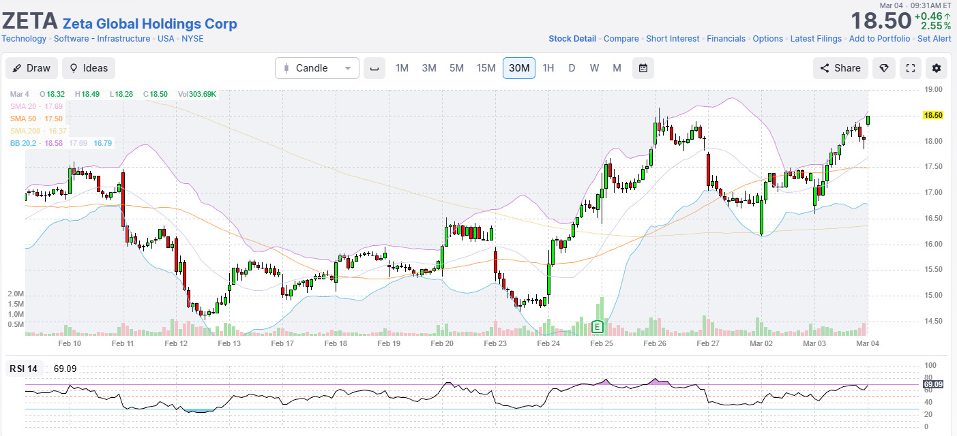Click the Draw tool button

32,68
